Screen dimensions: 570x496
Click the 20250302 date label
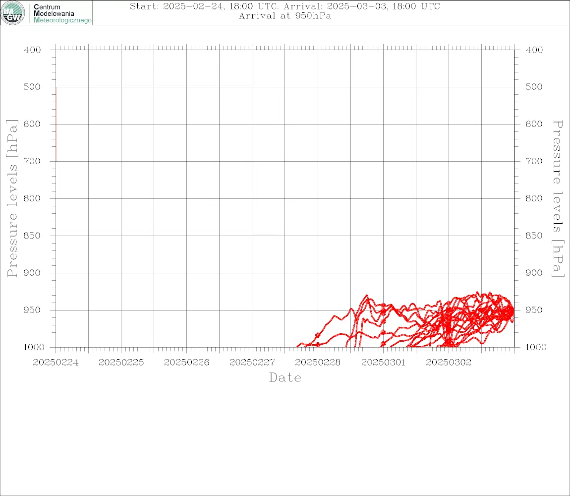click(449, 363)
